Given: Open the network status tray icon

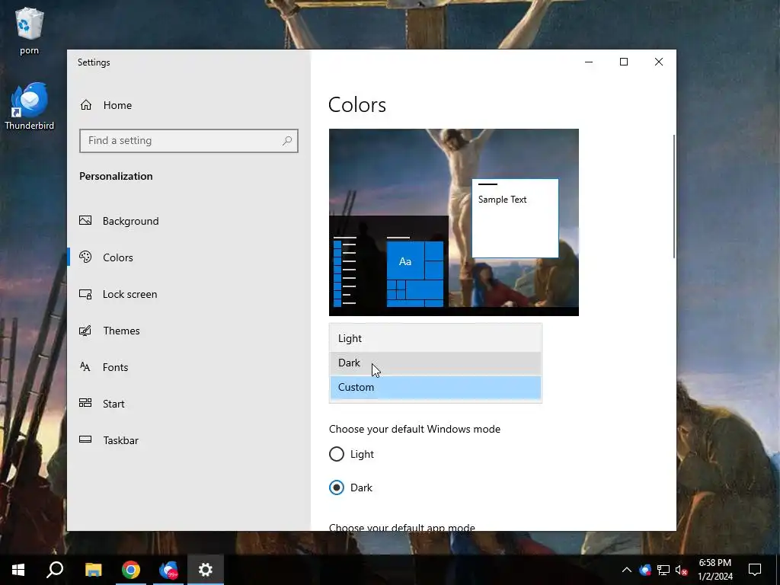Looking at the screenshot, I should click(x=663, y=570).
